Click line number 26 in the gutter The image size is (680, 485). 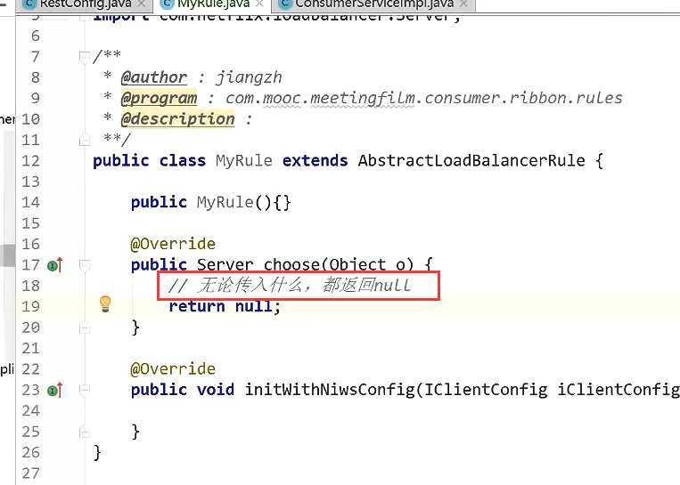[x=30, y=453]
